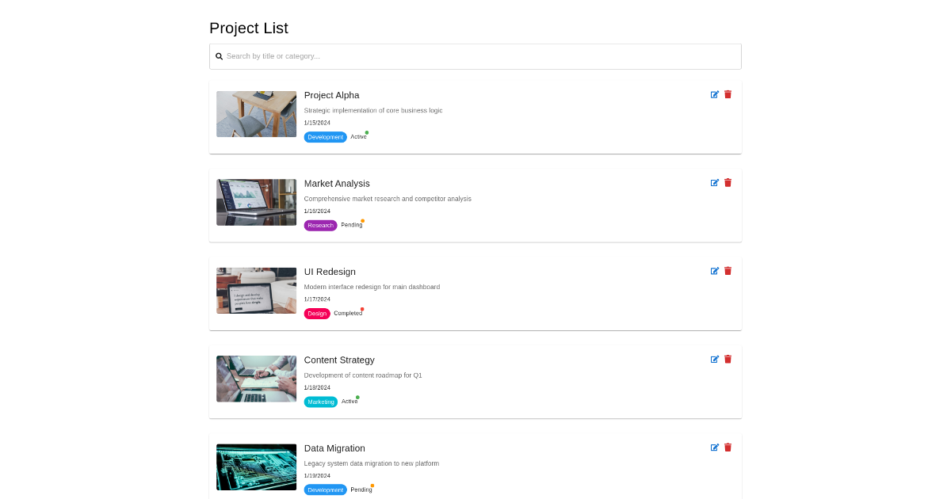Image resolution: width=951 pixels, height=499 pixels.
Task: Edit Content Strategy via its pencil icon
Action: tap(714, 359)
